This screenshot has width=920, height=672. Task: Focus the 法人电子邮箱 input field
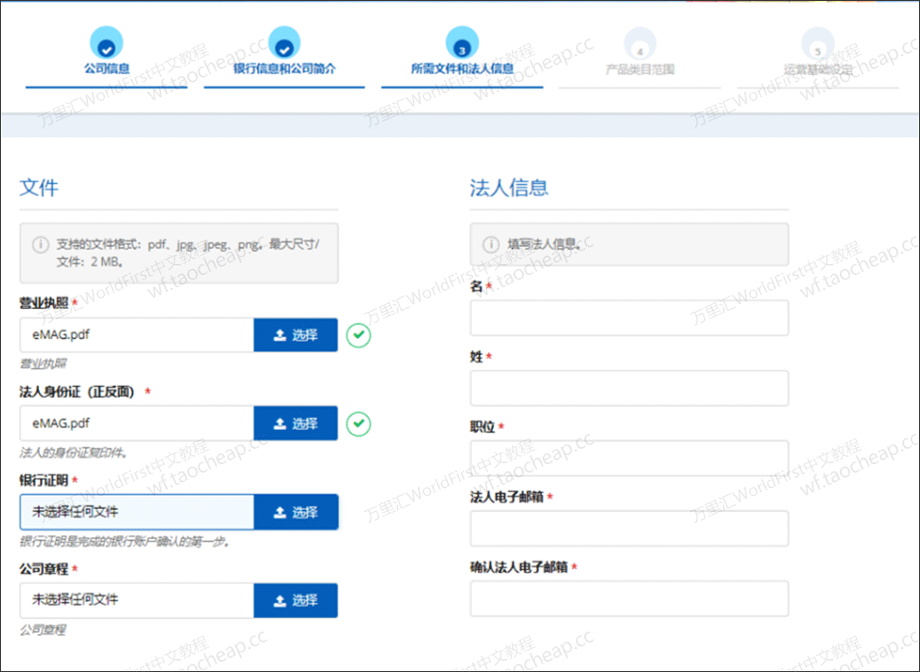point(629,528)
